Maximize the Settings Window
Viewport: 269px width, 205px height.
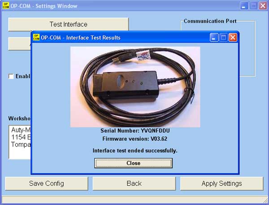click(253, 6)
